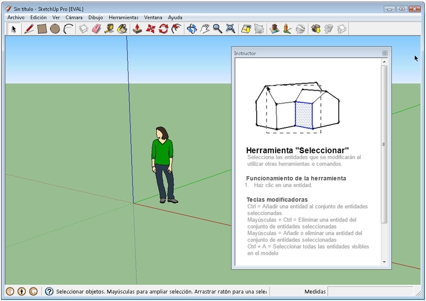The width and height of the screenshot is (426, 301).
Task: Click the Medidas input box
Action: [x=370, y=291]
